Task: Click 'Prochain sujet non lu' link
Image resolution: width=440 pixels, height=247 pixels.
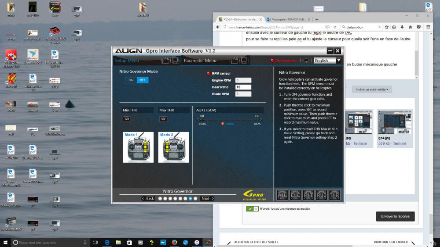Action: [391, 242]
